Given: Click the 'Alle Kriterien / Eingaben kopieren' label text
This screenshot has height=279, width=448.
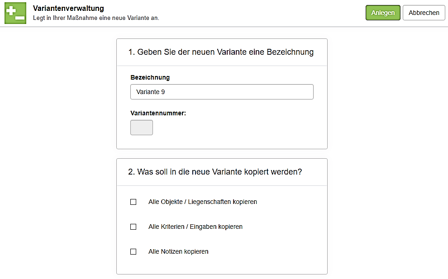Looking at the screenshot, I should coord(195,227).
